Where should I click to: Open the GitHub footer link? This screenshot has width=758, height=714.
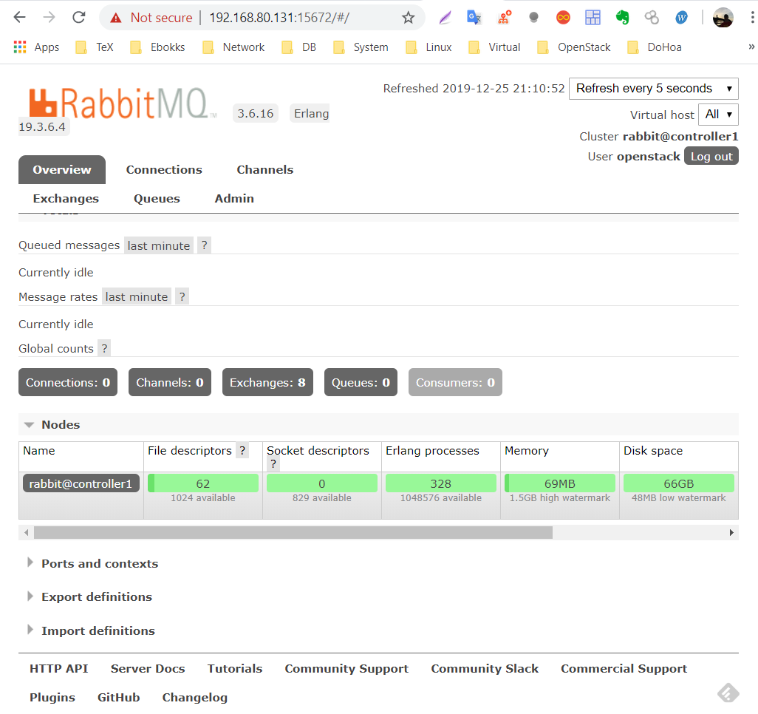(x=118, y=698)
